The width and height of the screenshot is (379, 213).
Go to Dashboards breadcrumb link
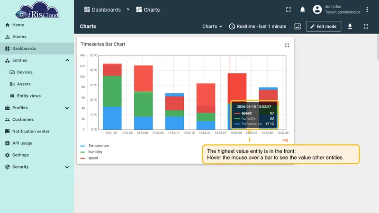click(x=102, y=9)
